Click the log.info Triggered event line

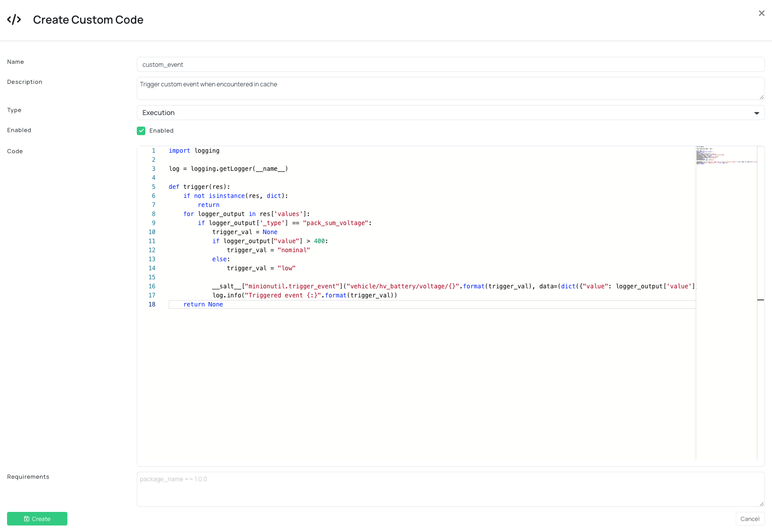tap(305, 295)
